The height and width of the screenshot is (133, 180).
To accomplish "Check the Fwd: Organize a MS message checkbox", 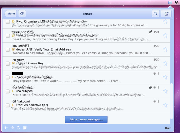I will tap(8, 22).
